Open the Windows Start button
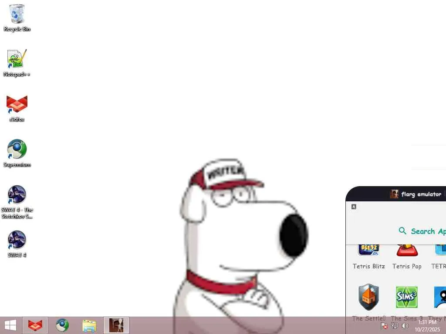The image size is (446, 334). 10,325
